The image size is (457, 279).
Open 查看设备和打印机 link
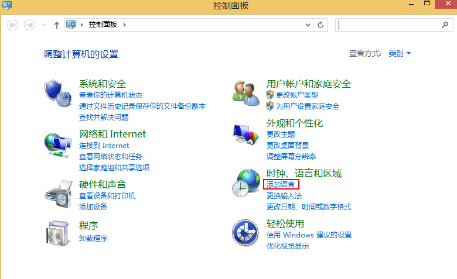(107, 196)
